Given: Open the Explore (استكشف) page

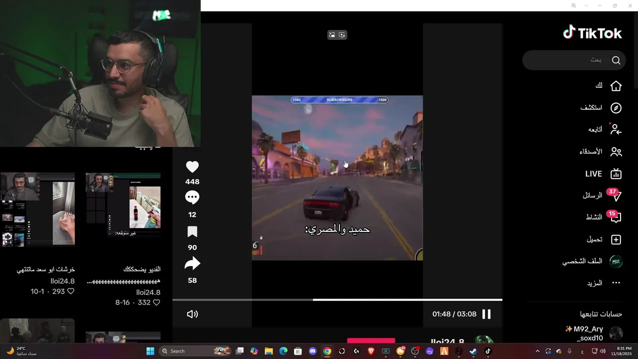Looking at the screenshot, I should pos(601,108).
